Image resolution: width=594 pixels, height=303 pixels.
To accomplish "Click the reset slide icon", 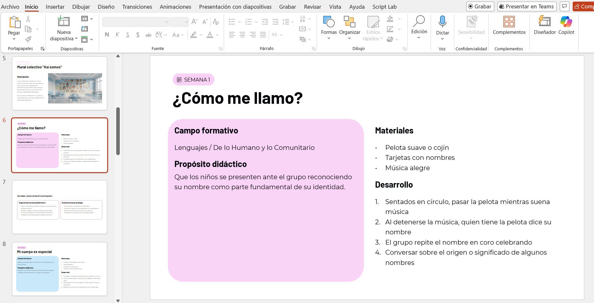I will click(x=85, y=29).
